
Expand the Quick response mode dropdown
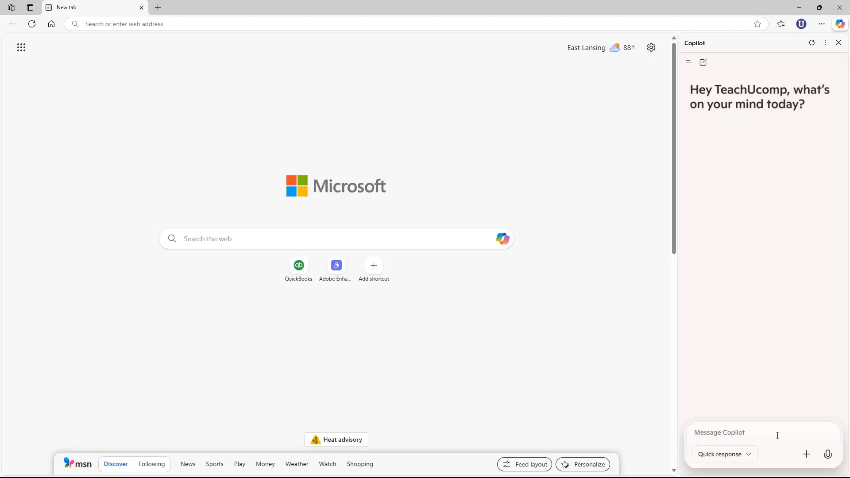tap(725, 454)
